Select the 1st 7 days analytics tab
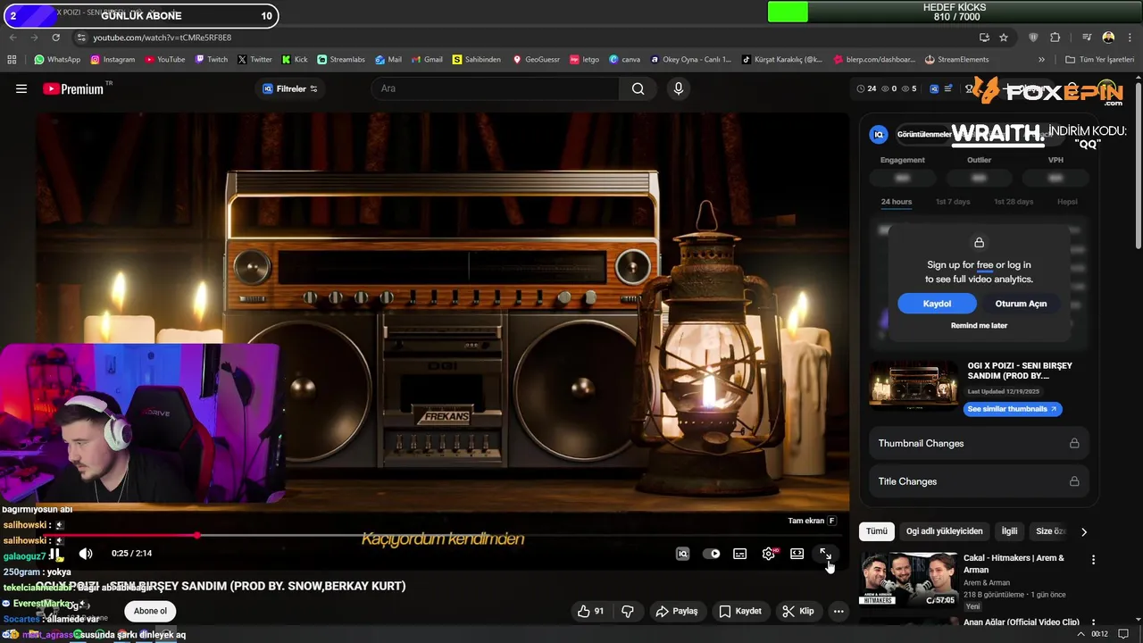The height and width of the screenshot is (643, 1143). pos(953,202)
